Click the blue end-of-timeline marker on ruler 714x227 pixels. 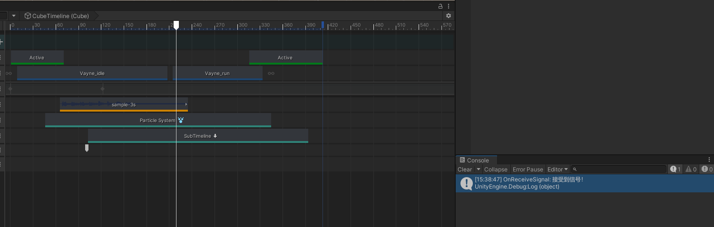click(323, 25)
